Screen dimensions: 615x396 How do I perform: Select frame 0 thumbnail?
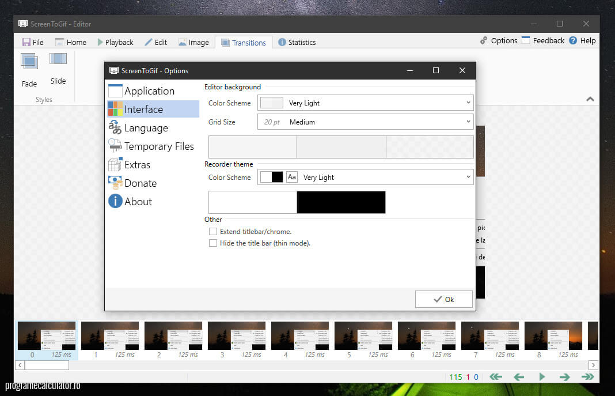pyautogui.click(x=47, y=340)
